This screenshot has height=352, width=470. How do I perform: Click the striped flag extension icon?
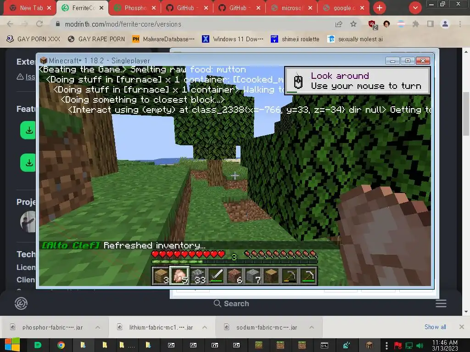[x=401, y=24]
